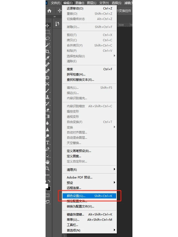
Task: Click the Move tool options icon
Action: point(60,10)
